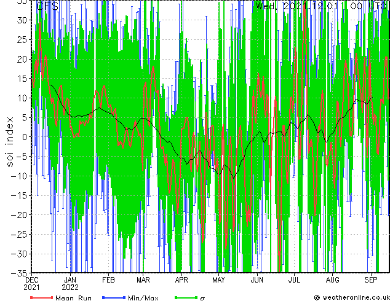Open the weatheronline.co.uk credit
390x301 pixels.
tap(356, 297)
